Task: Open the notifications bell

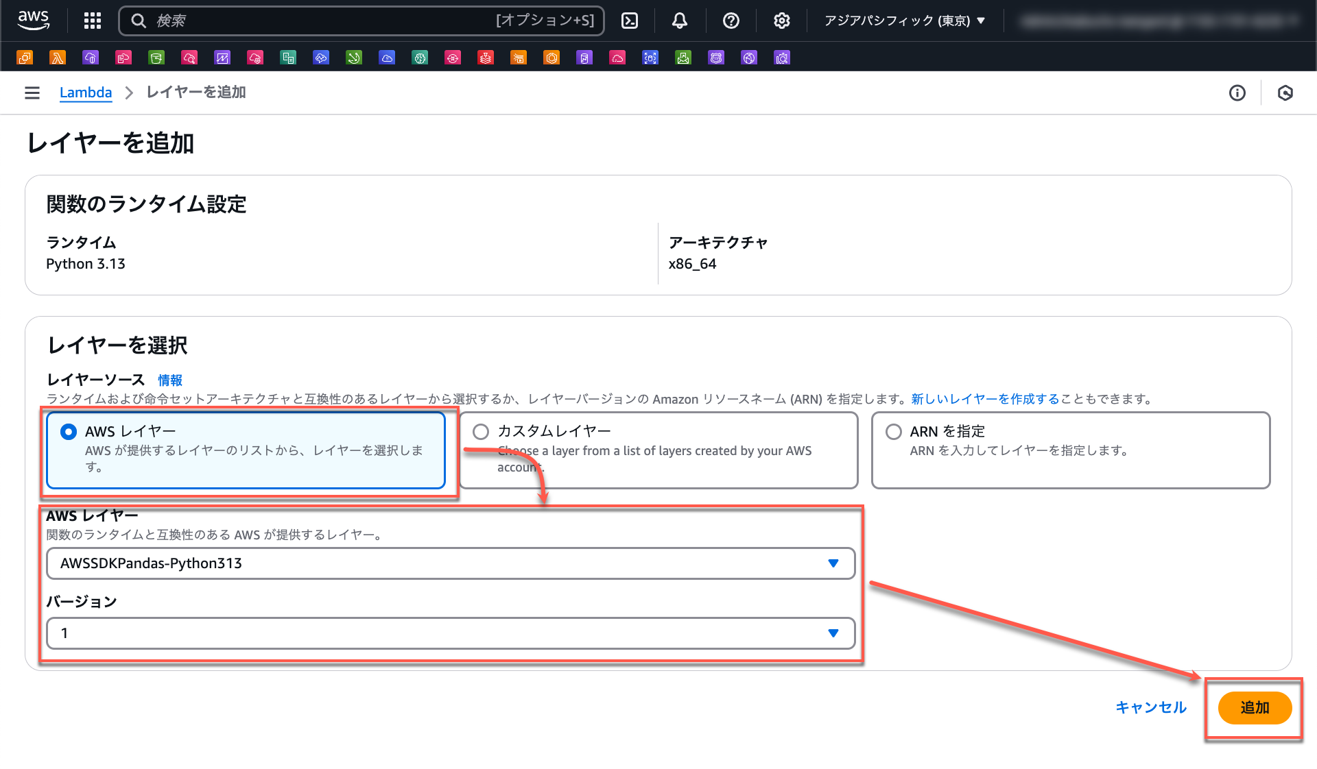Action: (680, 21)
